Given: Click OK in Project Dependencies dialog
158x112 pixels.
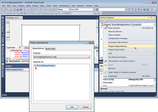Looking at the screenshot, I should coord(72,107).
